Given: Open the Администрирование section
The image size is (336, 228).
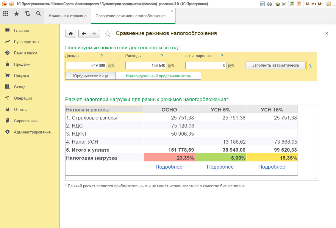Looking at the screenshot, I should click(x=32, y=132).
